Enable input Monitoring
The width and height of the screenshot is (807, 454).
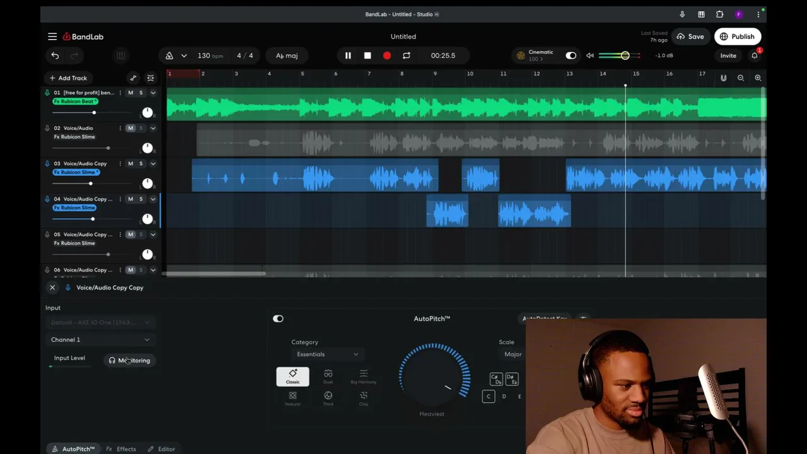(129, 361)
